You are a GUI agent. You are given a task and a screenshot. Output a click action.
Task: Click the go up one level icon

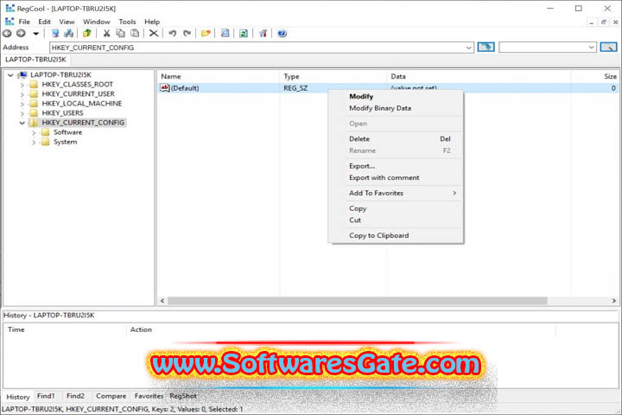point(87,34)
